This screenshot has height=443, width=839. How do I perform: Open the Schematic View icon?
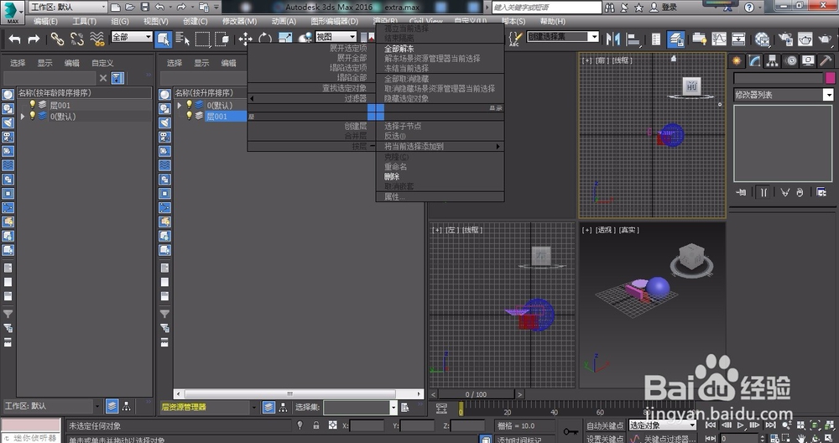coord(738,39)
